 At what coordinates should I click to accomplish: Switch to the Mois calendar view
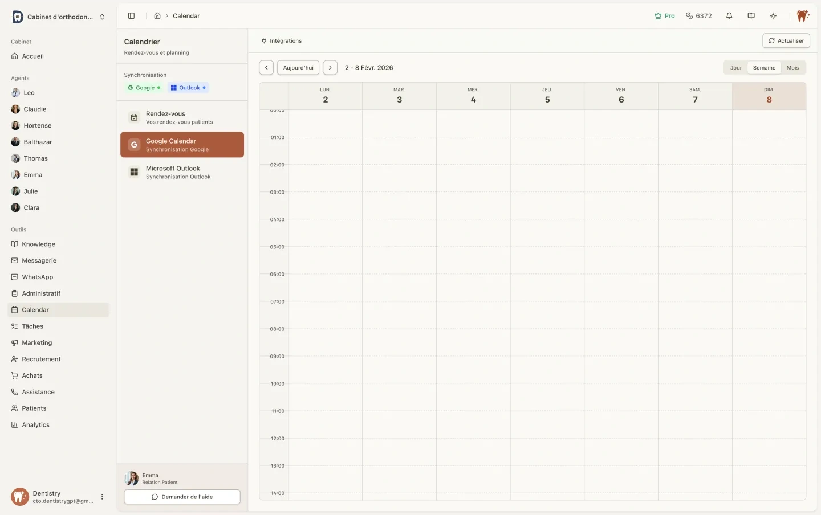click(792, 67)
